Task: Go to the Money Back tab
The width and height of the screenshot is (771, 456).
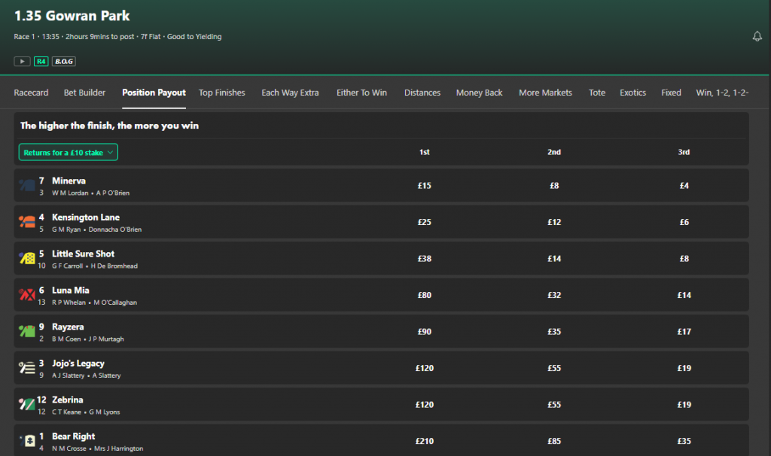Action: click(479, 93)
